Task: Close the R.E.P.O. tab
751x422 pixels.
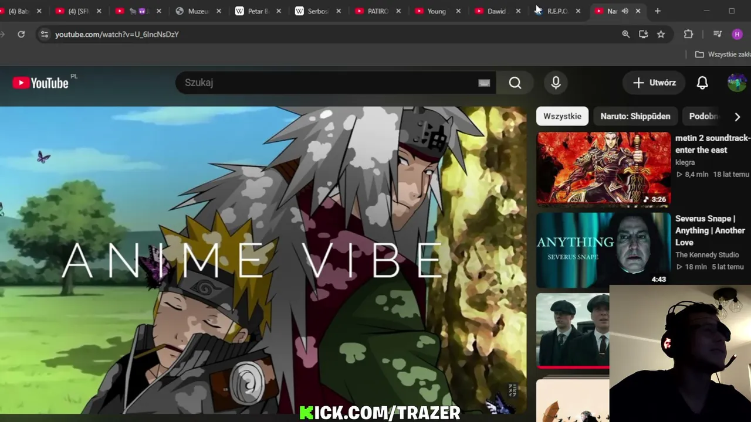Action: (578, 11)
